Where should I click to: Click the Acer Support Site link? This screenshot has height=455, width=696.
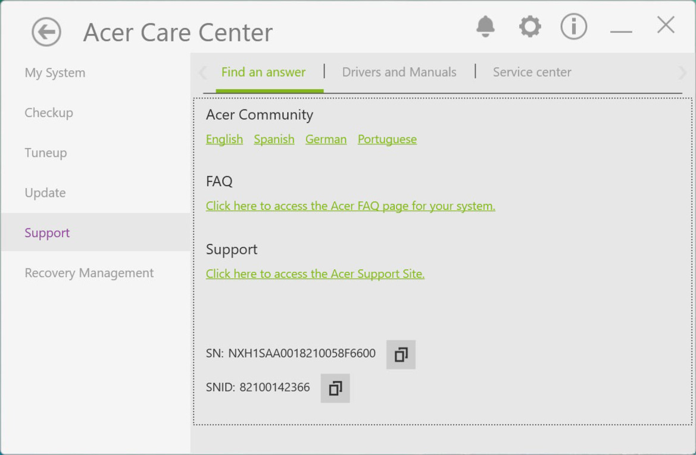(x=315, y=274)
